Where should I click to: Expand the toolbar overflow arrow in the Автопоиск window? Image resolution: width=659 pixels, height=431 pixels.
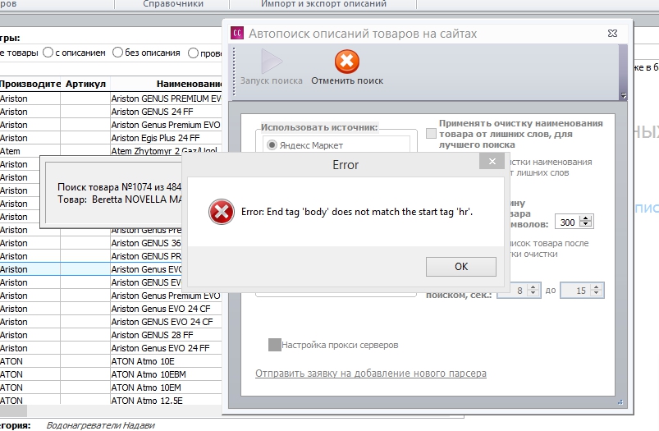tap(623, 96)
